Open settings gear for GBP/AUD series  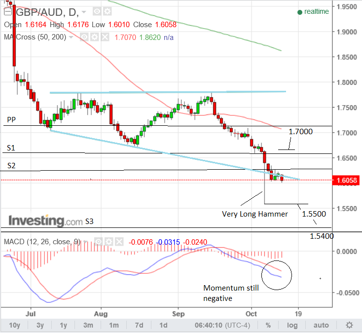[107, 11]
